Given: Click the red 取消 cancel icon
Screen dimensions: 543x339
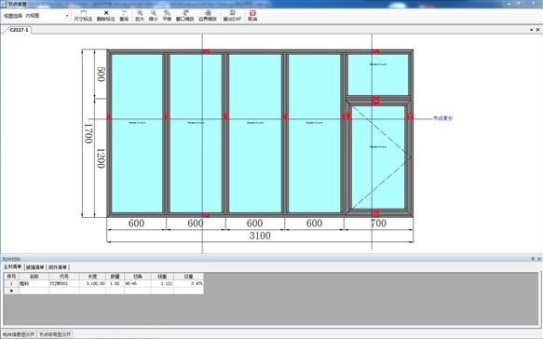Looking at the screenshot, I should 252,16.
